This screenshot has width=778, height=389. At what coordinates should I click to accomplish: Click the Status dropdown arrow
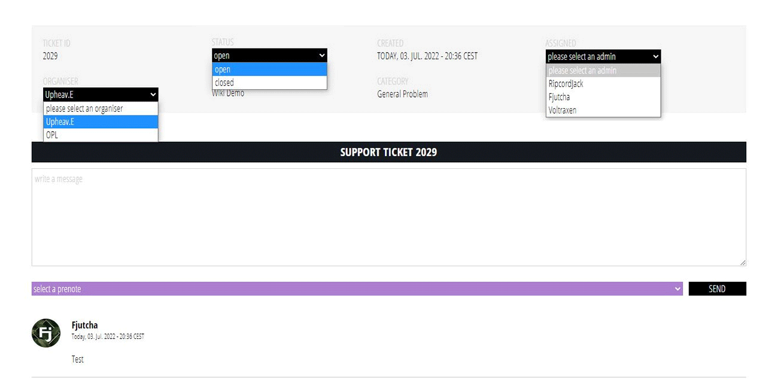tap(322, 55)
